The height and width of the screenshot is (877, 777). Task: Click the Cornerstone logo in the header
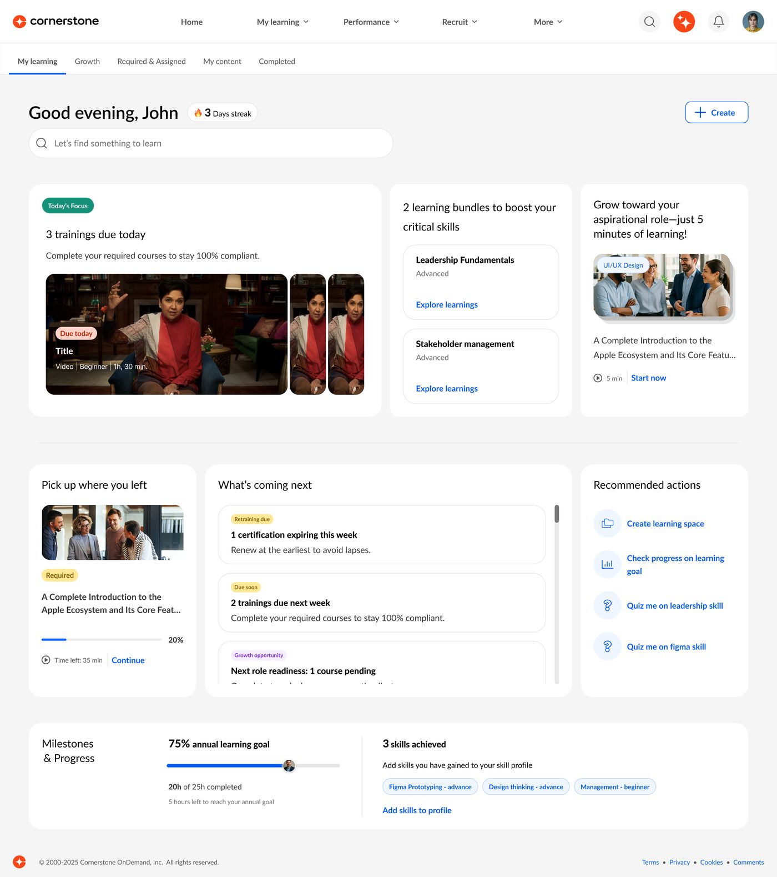tap(56, 21)
